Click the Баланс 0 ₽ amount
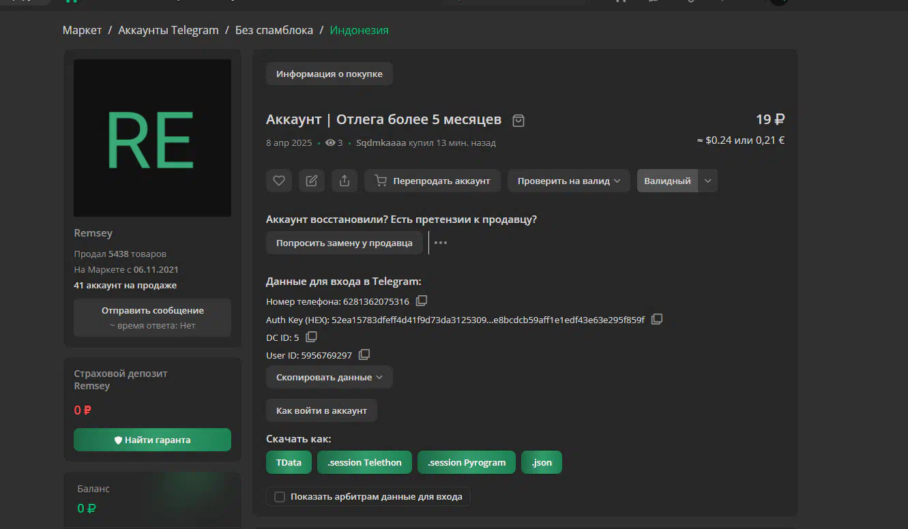Viewport: 908px width, 529px height. click(x=87, y=508)
